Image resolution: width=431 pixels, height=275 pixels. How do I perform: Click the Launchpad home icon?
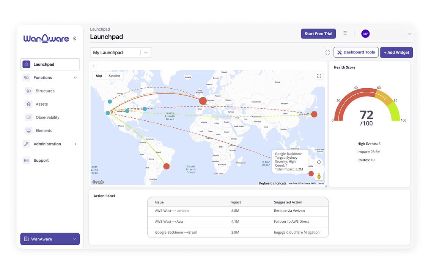pos(27,64)
